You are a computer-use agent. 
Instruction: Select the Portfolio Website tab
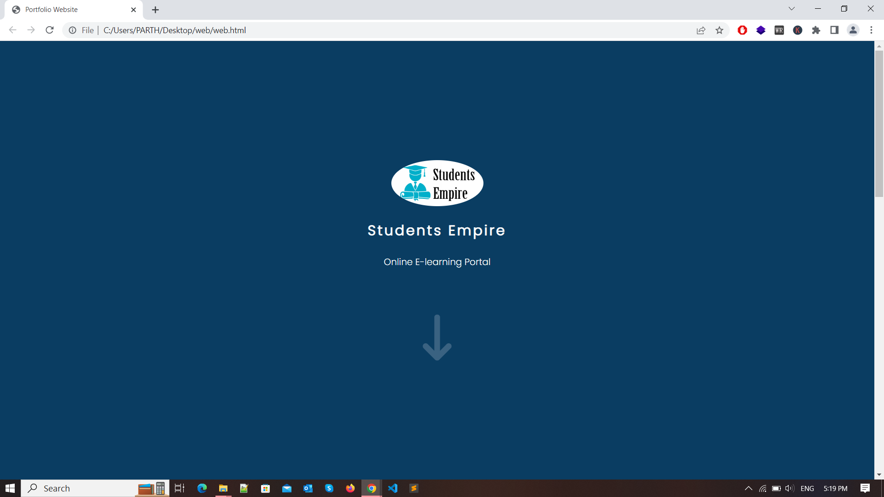coord(69,10)
